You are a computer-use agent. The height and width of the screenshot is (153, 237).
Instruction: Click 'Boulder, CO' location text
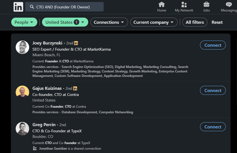click(43, 136)
